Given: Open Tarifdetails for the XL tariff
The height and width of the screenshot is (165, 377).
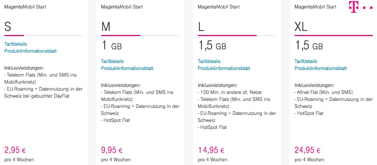Looking at the screenshot, I should pos(306,61).
